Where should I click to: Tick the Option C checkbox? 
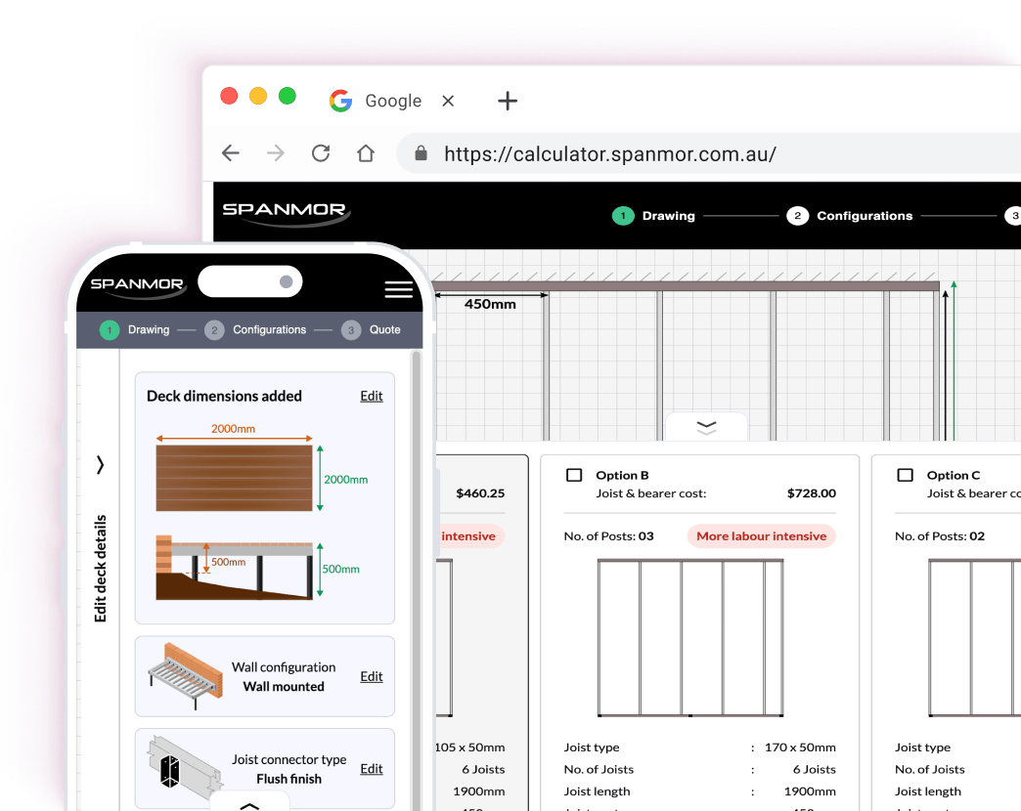click(x=905, y=475)
